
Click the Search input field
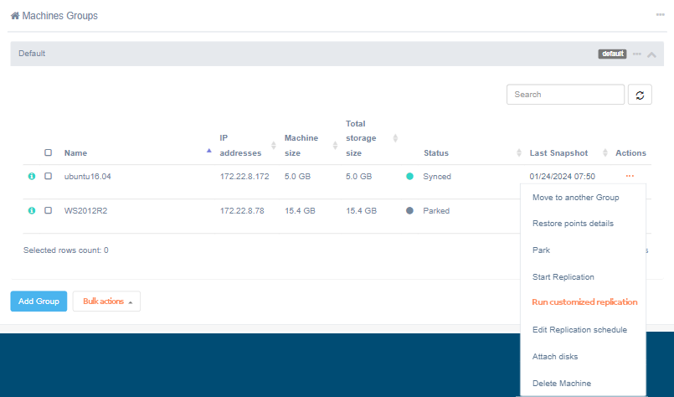point(565,95)
